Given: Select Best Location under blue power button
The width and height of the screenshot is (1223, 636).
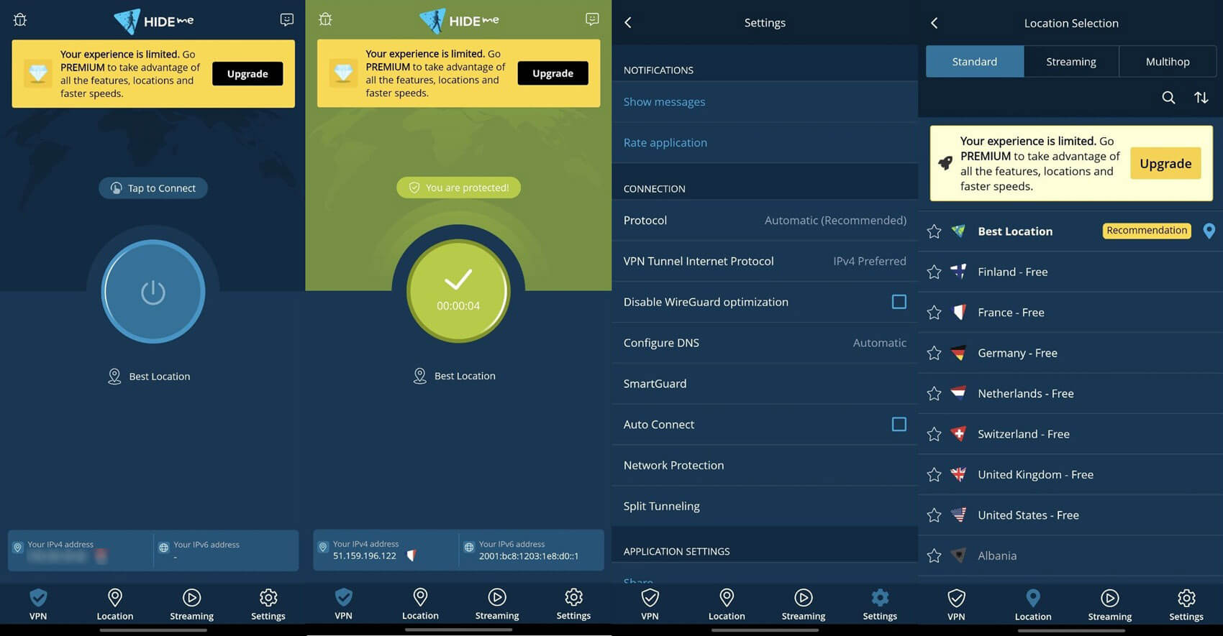Looking at the screenshot, I should coord(149,377).
